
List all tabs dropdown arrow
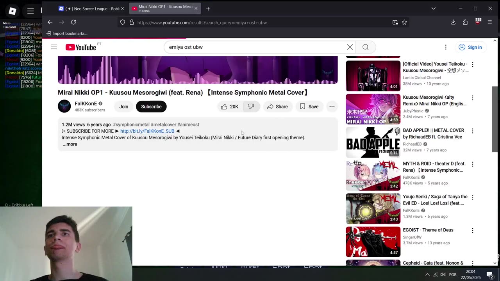434,9
